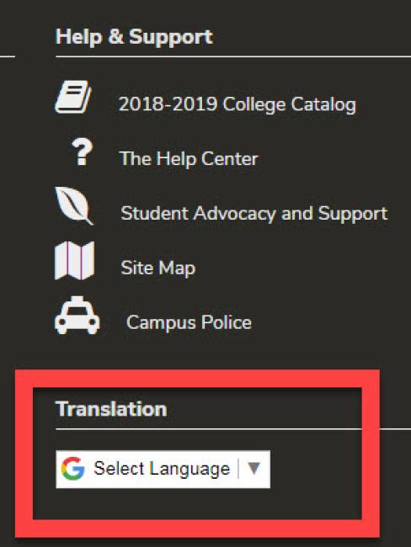Click the book icon for College Catalog
Screen dimensions: 411x547
pos(73,97)
